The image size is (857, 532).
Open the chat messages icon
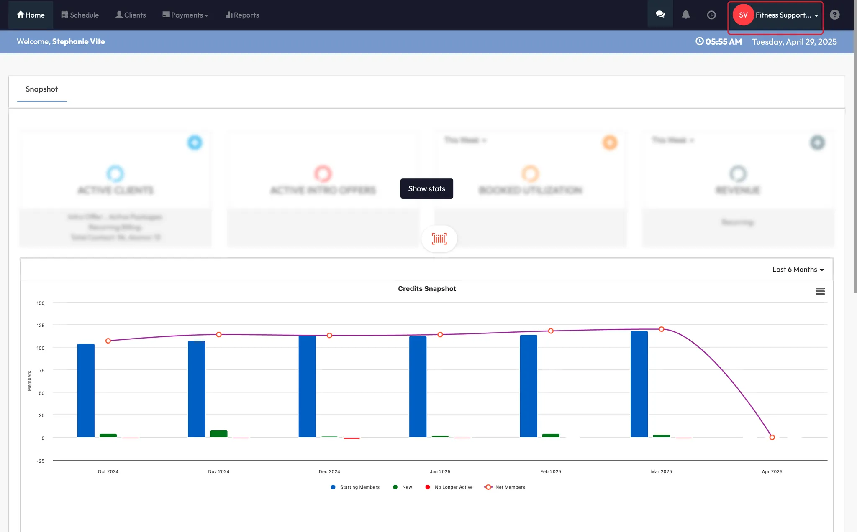tap(660, 15)
